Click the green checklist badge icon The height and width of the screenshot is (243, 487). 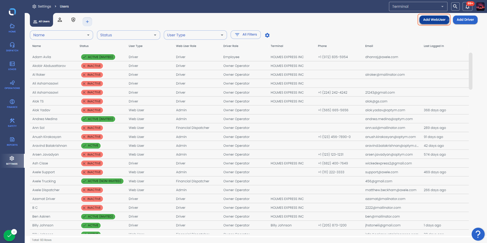point(9,235)
